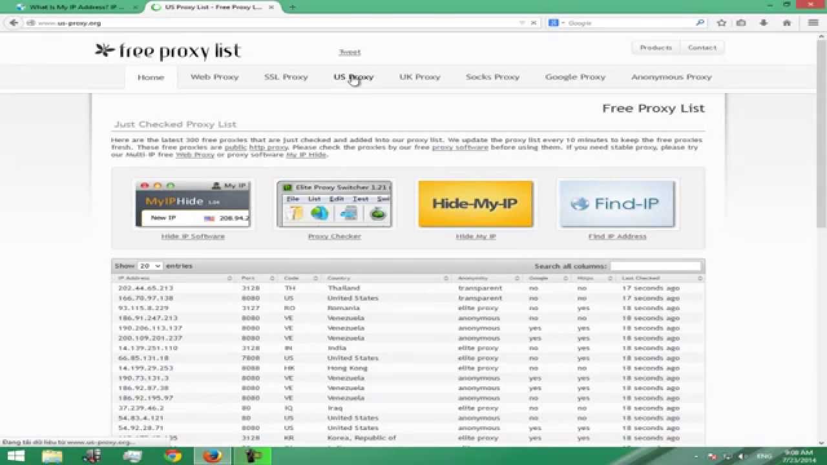This screenshot has height=465, width=827.
Task: Open the SSL Proxy navigation item
Action: pos(286,77)
